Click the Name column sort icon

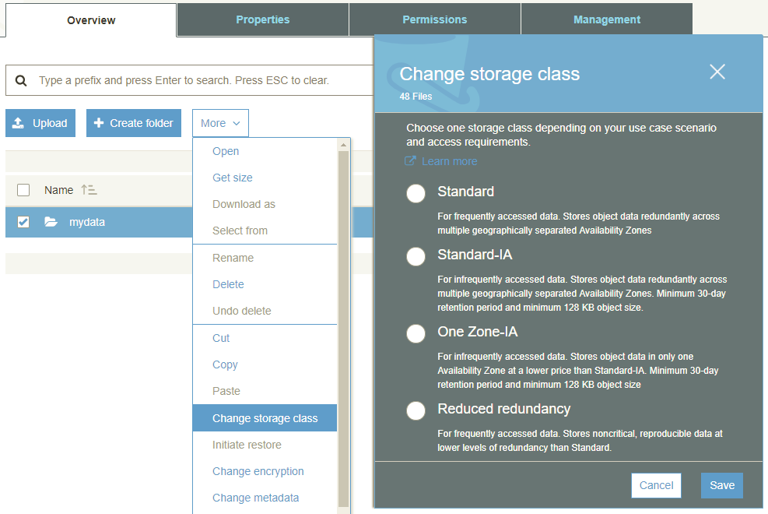89,190
